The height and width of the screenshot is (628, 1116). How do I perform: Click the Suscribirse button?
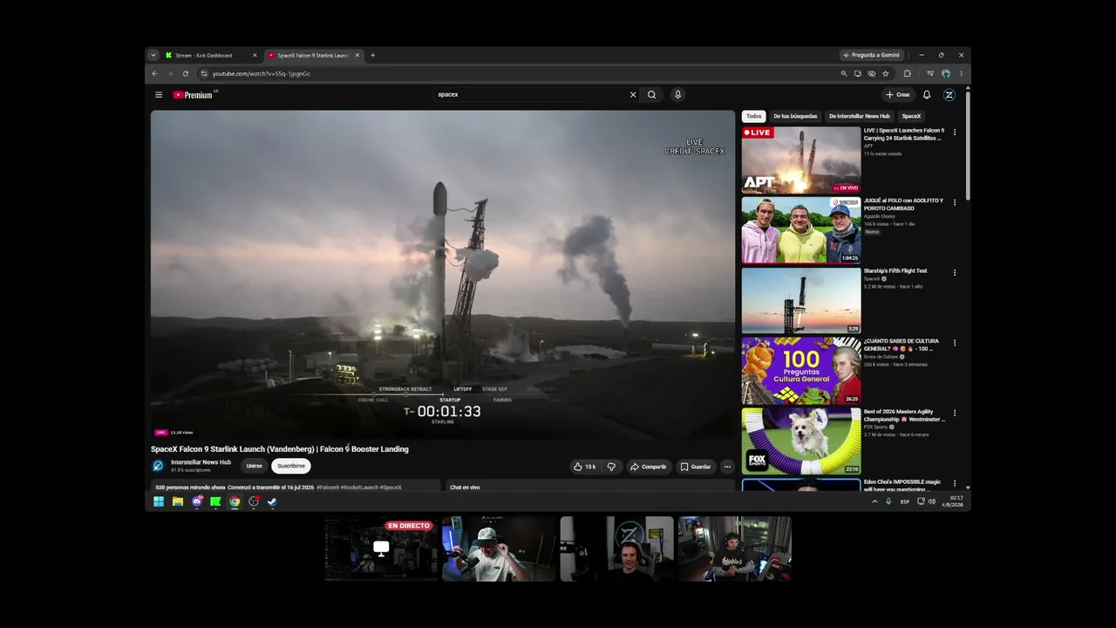point(291,466)
